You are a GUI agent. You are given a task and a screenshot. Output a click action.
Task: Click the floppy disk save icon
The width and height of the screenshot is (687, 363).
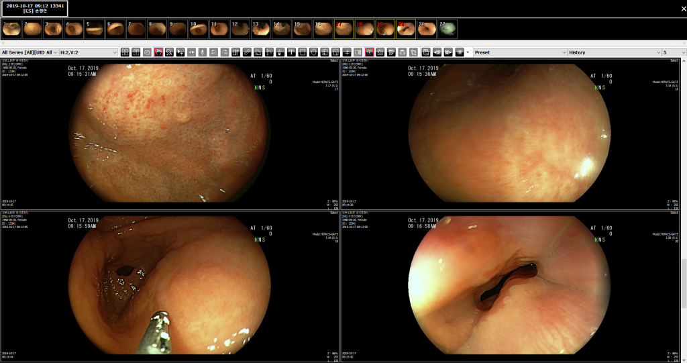tap(403, 52)
